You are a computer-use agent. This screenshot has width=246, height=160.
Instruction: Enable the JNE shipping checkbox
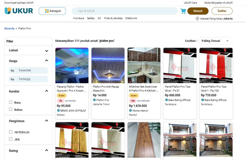(11, 139)
